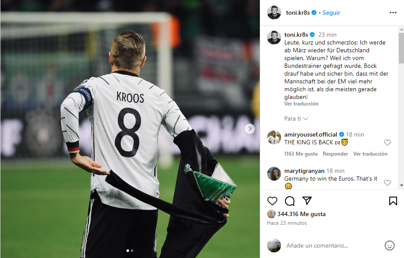This screenshot has height=258, width=404.
Task: Reply to amiryoussef.official's comment via Responder
Action: click(x=335, y=154)
